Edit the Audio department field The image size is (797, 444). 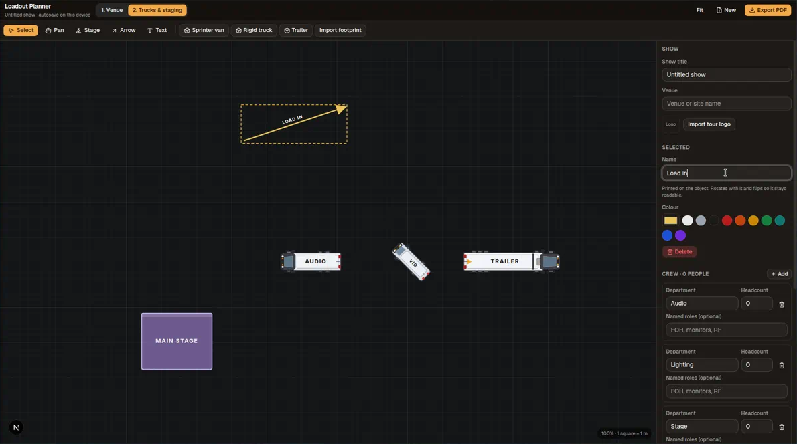[702, 304]
